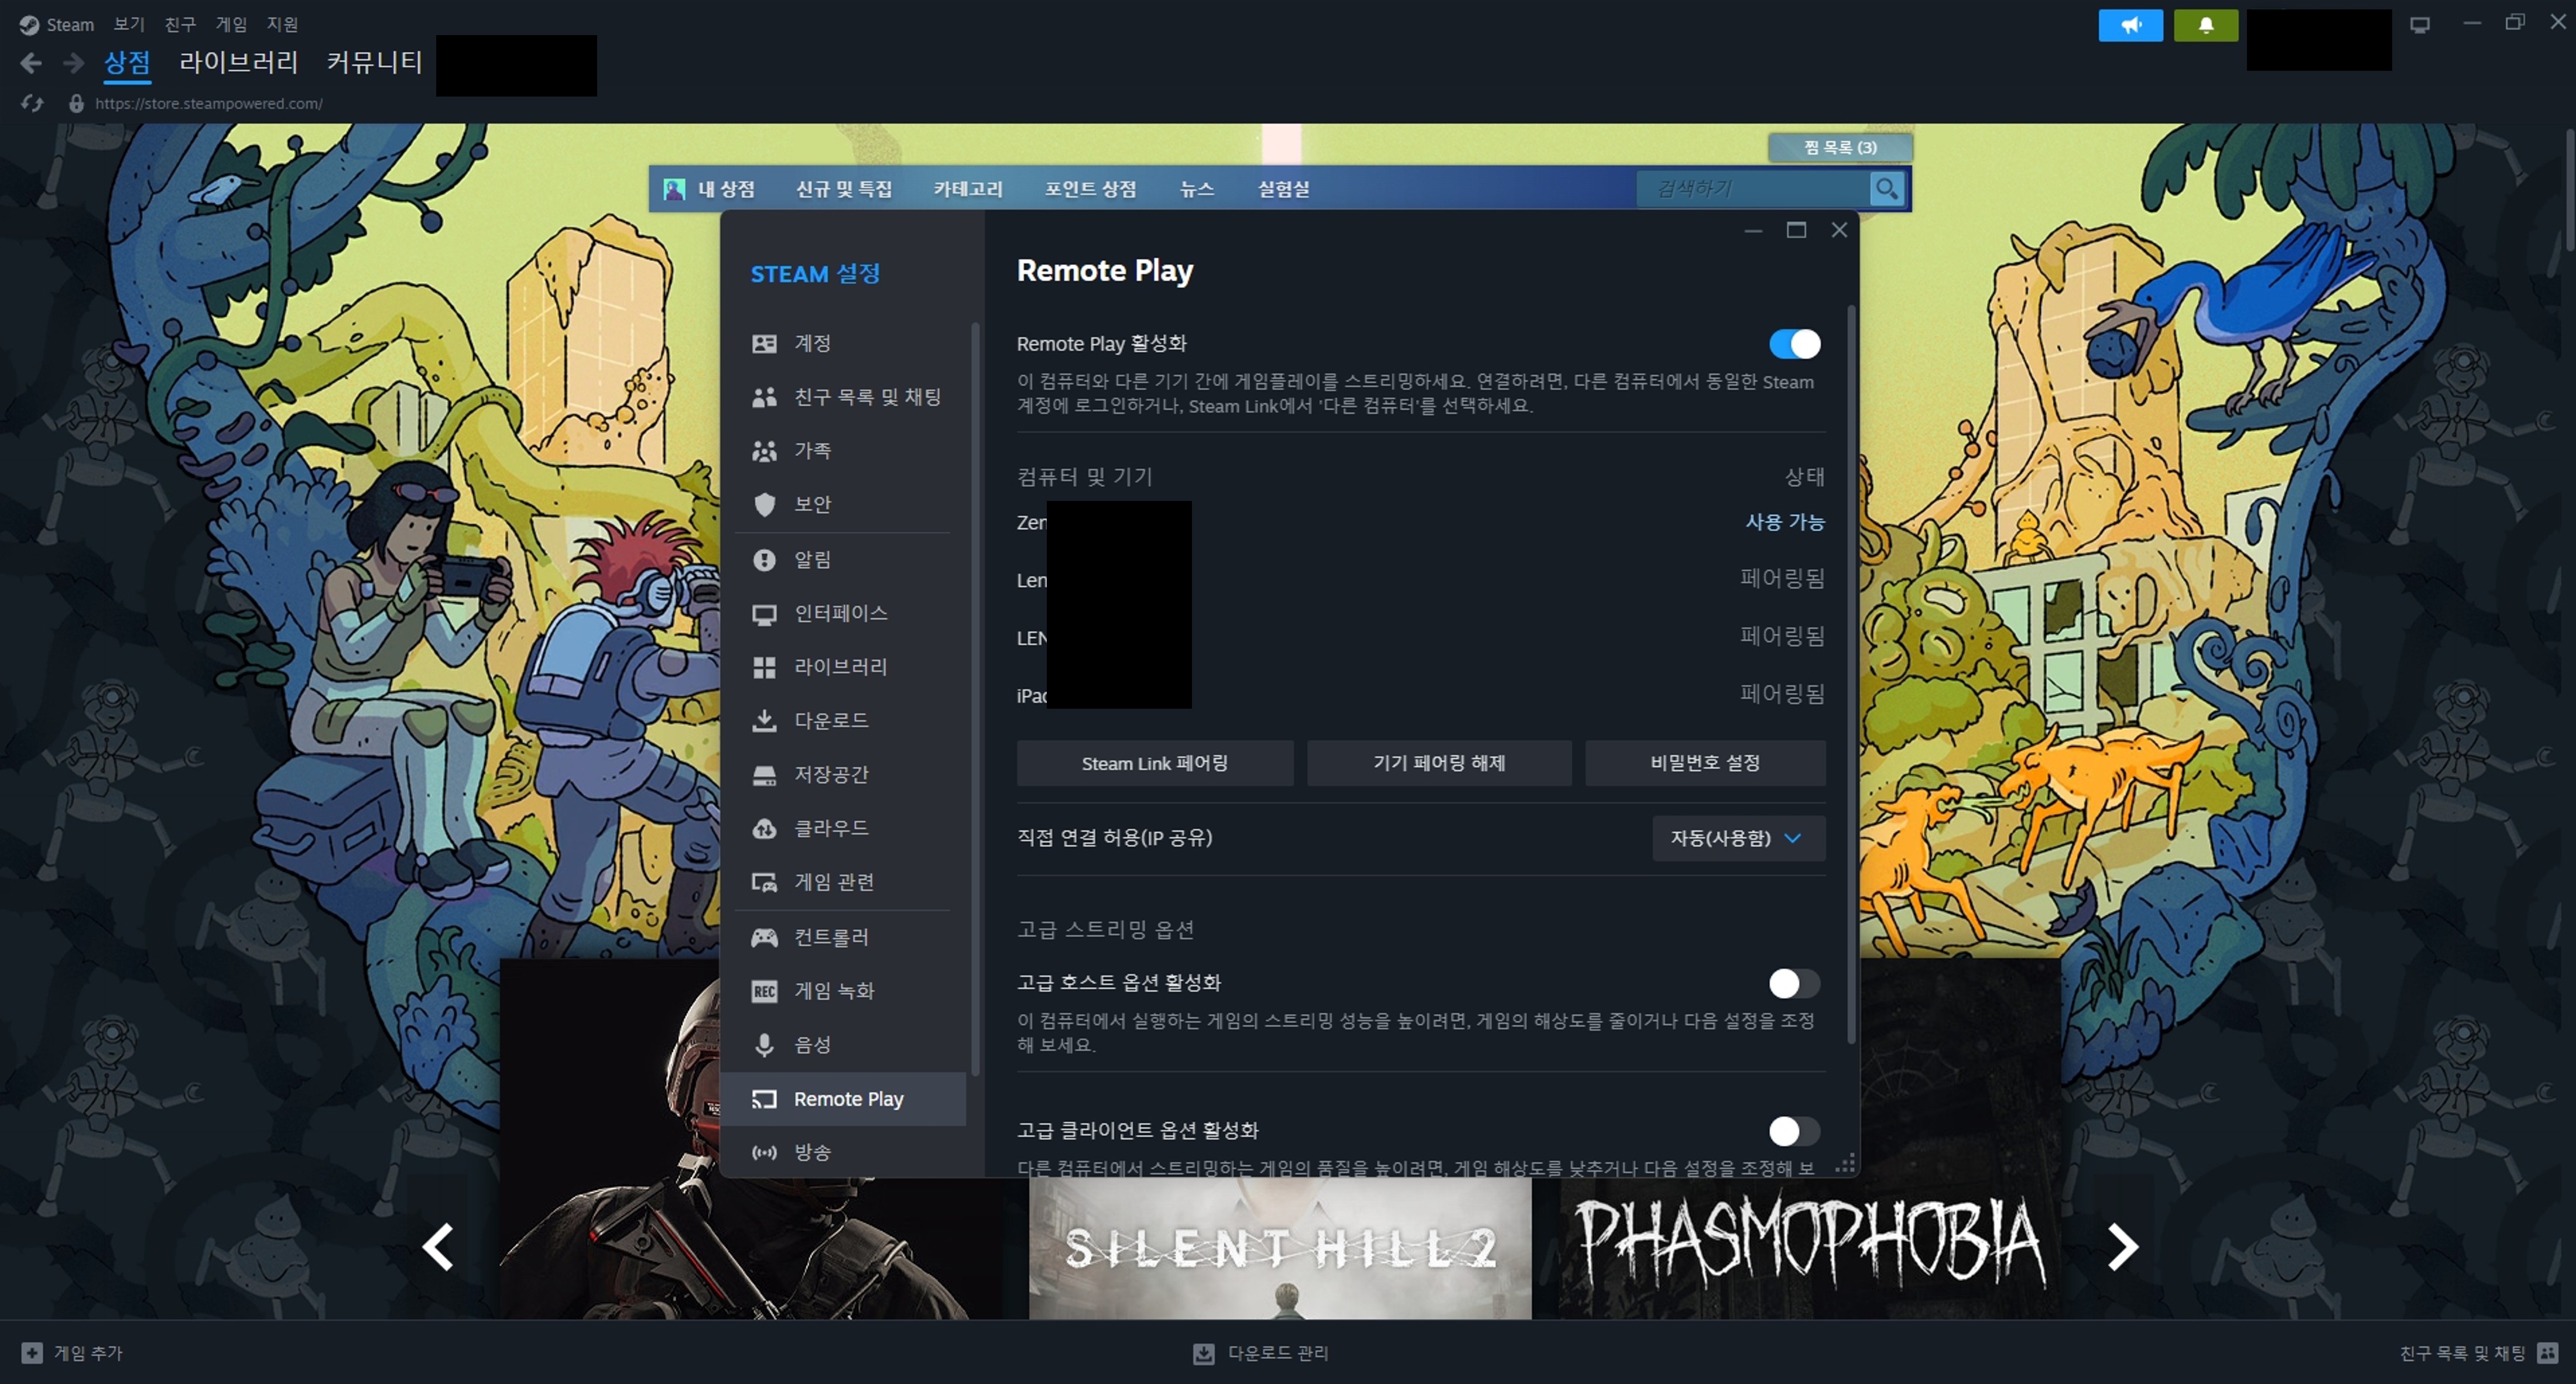Open the 계정 settings icon
This screenshot has height=1384, width=2576.
pyautogui.click(x=764, y=344)
